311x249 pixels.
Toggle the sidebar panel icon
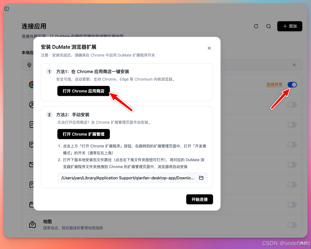7,9
